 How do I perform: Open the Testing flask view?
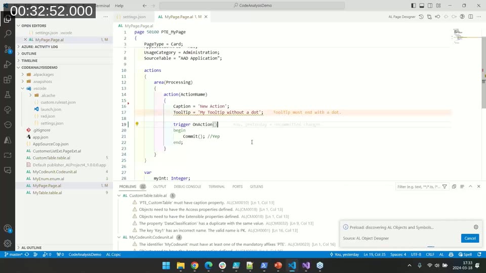pos(8,95)
